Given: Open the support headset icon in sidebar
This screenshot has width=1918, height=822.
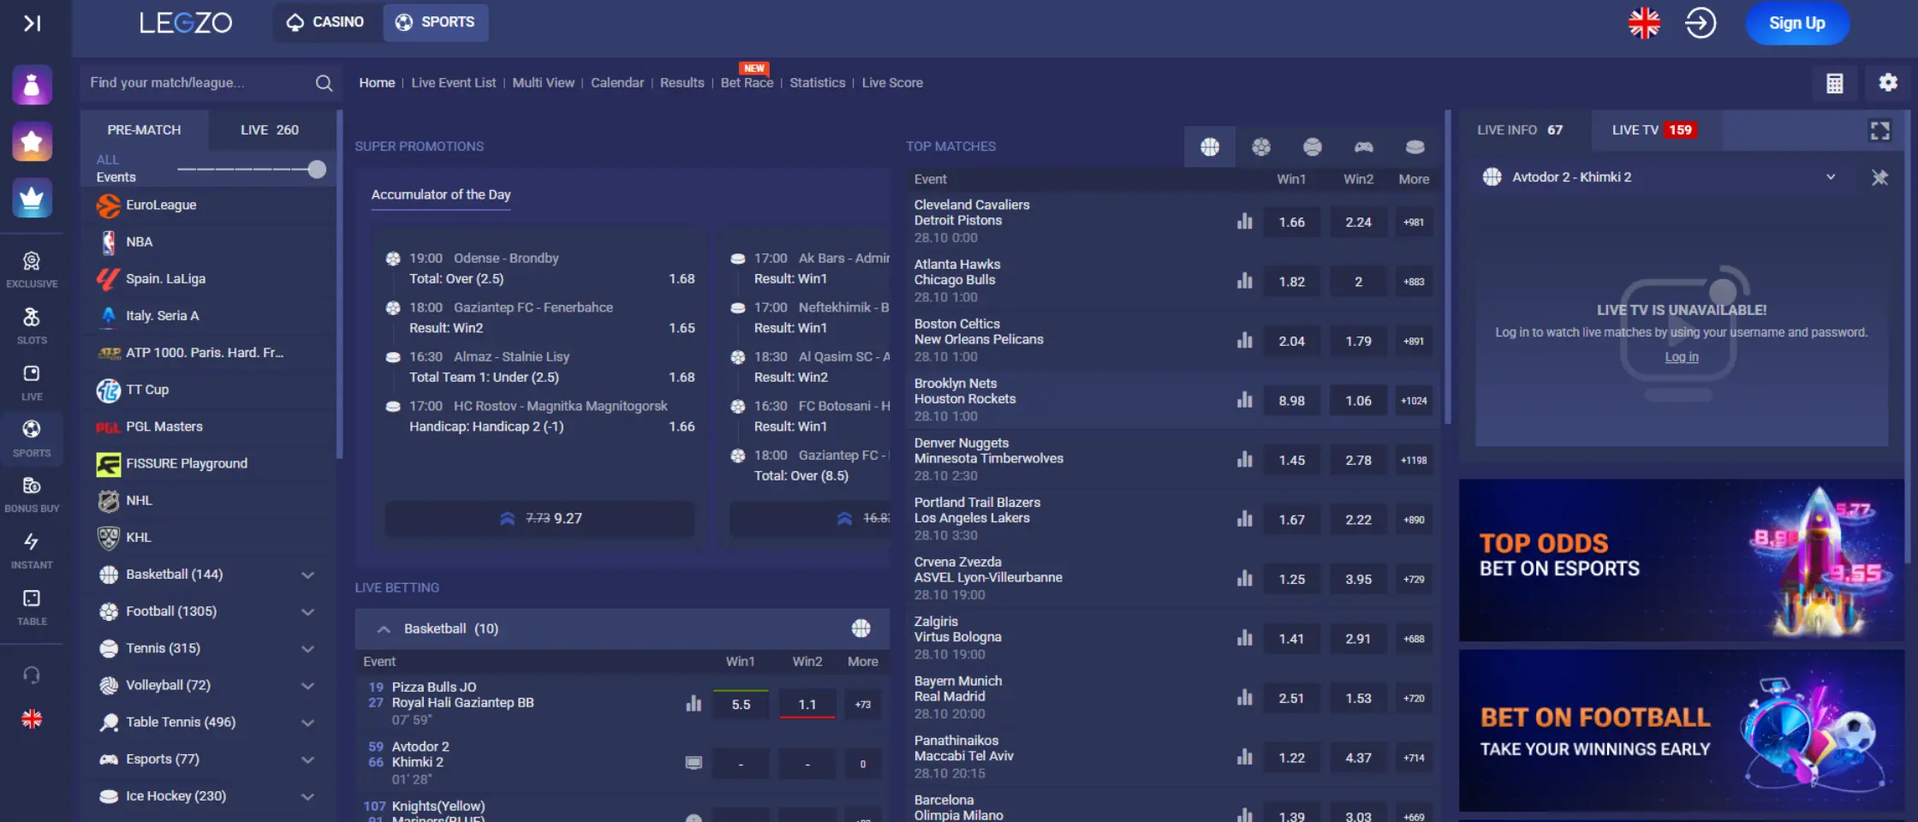Looking at the screenshot, I should (x=32, y=675).
